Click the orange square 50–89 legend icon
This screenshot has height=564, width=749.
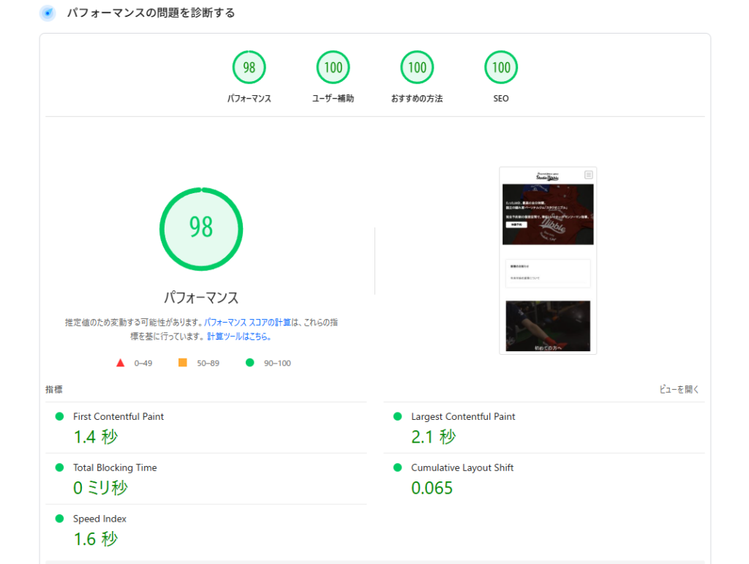click(x=183, y=363)
